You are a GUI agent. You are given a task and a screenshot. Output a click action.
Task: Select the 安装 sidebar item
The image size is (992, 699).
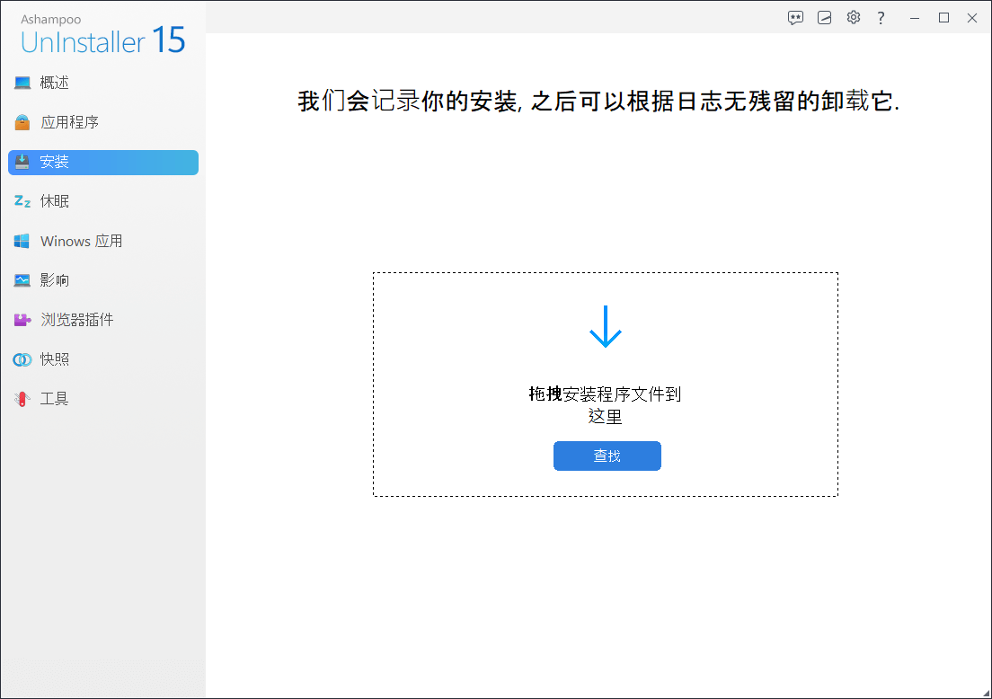[103, 162]
